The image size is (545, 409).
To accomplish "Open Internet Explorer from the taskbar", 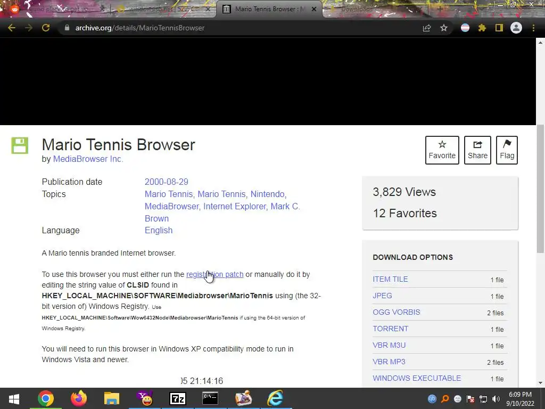I will point(275,398).
